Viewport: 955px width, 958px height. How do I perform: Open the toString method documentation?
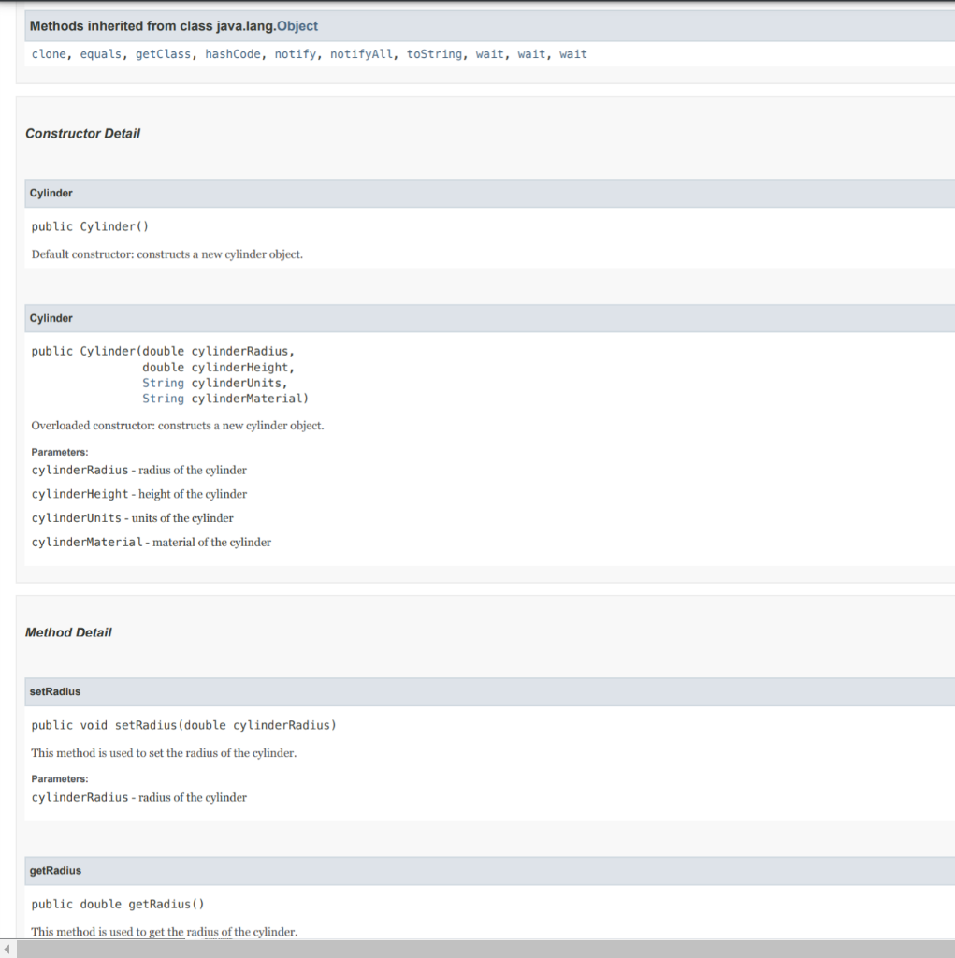(x=433, y=53)
